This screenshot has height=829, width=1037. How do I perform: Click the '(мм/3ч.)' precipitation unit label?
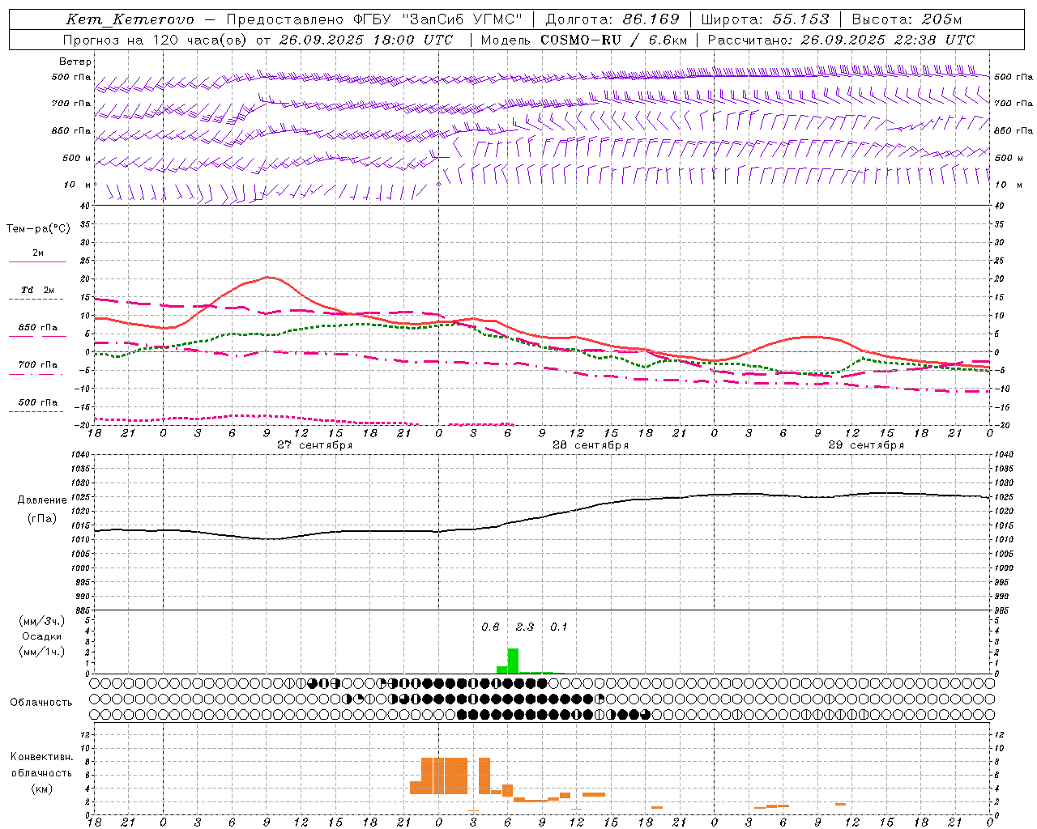point(42,621)
